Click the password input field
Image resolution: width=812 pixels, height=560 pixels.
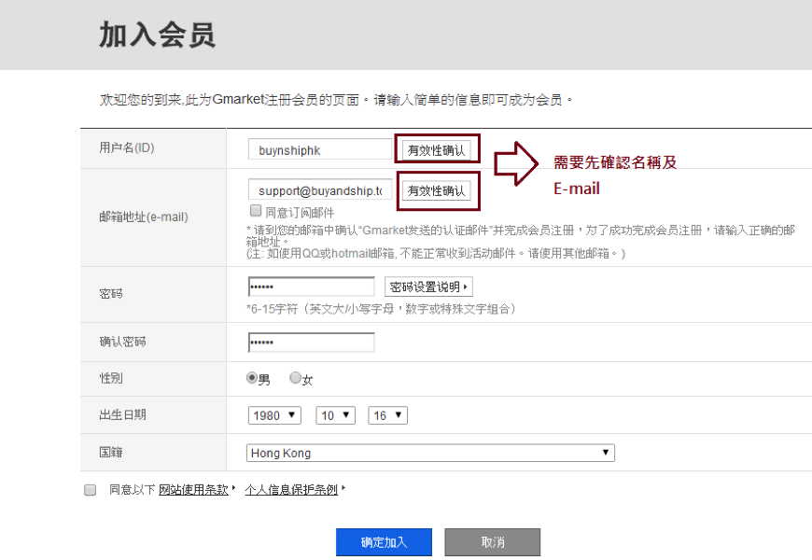pyautogui.click(x=311, y=287)
